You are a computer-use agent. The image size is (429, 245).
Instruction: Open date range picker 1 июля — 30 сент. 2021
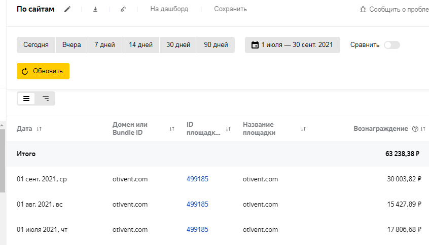[x=292, y=45]
